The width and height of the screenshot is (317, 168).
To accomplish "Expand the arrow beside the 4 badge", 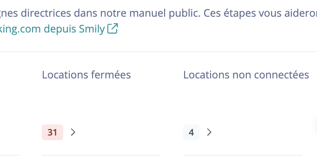I will point(209,132).
